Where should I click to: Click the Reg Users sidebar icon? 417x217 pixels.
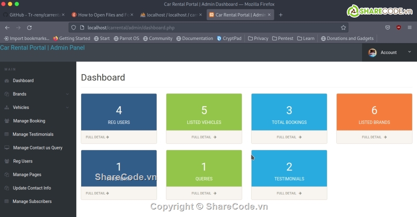point(7,161)
